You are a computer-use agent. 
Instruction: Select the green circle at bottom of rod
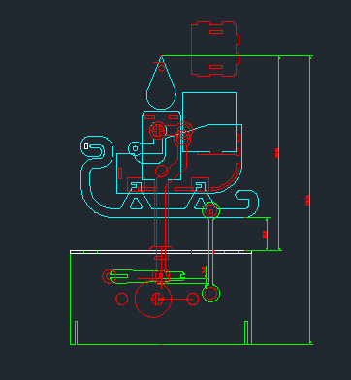pyautogui.click(x=211, y=294)
